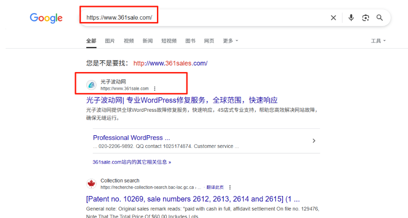Switch to the 图书 tab

pos(190,41)
